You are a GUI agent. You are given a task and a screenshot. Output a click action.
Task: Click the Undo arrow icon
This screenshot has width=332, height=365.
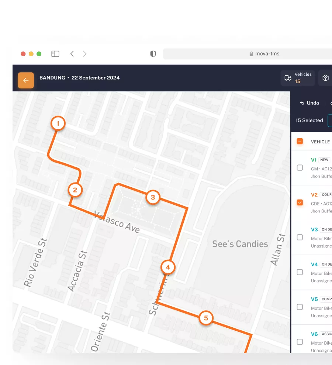pos(302,103)
